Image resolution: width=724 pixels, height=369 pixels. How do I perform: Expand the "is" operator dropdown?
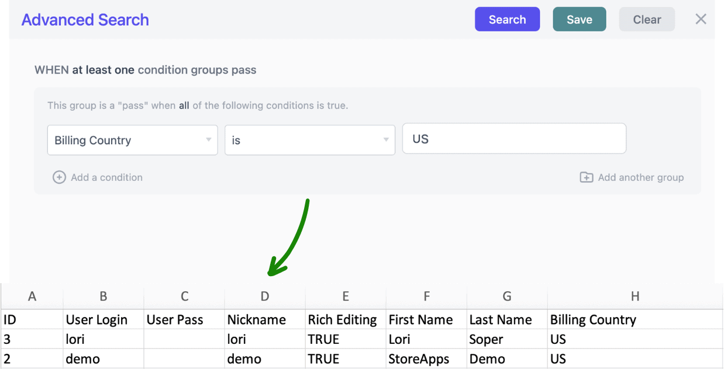[x=309, y=140]
